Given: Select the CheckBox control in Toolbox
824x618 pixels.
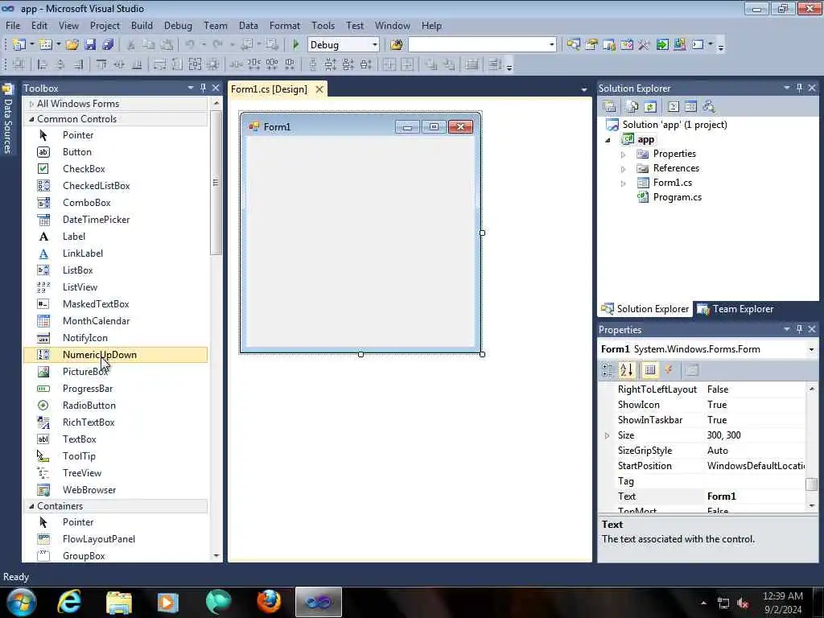Looking at the screenshot, I should pyautogui.click(x=116, y=169).
